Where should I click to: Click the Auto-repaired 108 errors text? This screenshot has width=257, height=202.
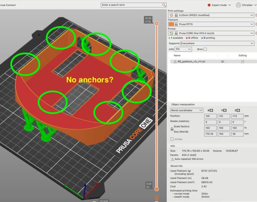[x=189, y=159]
